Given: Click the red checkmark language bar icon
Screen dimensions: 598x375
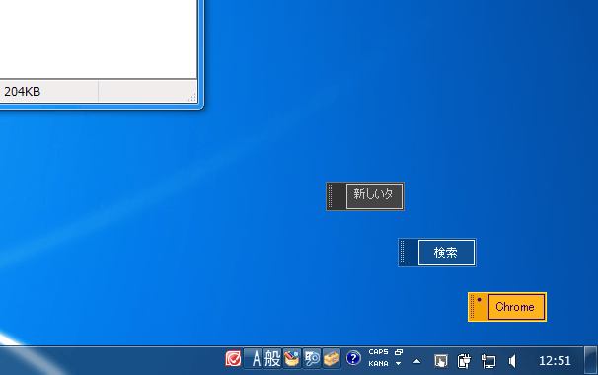Looking at the screenshot, I should coord(233,358).
